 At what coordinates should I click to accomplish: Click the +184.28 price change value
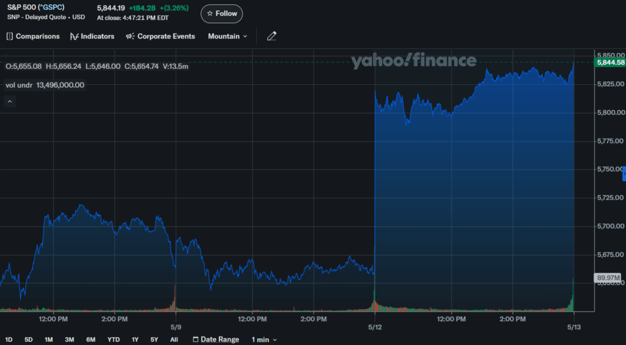click(142, 8)
